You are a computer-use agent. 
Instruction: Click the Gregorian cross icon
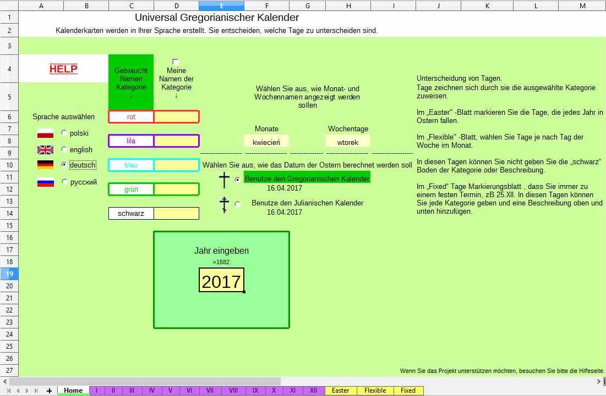click(x=224, y=180)
